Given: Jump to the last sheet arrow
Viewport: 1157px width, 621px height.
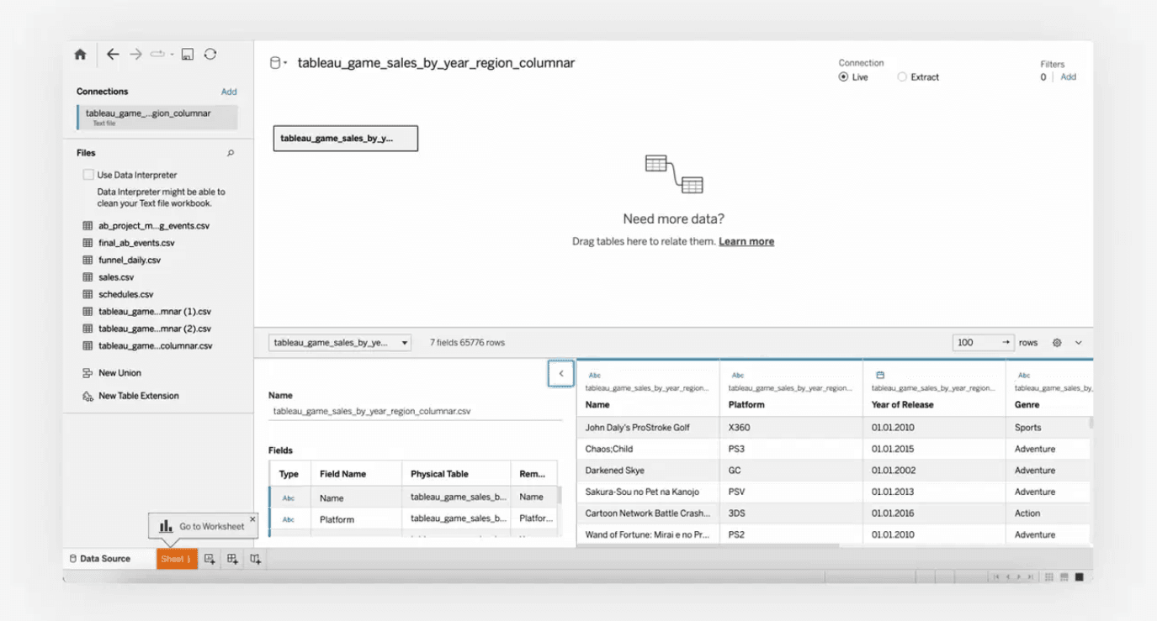Looking at the screenshot, I should coord(1029,577).
